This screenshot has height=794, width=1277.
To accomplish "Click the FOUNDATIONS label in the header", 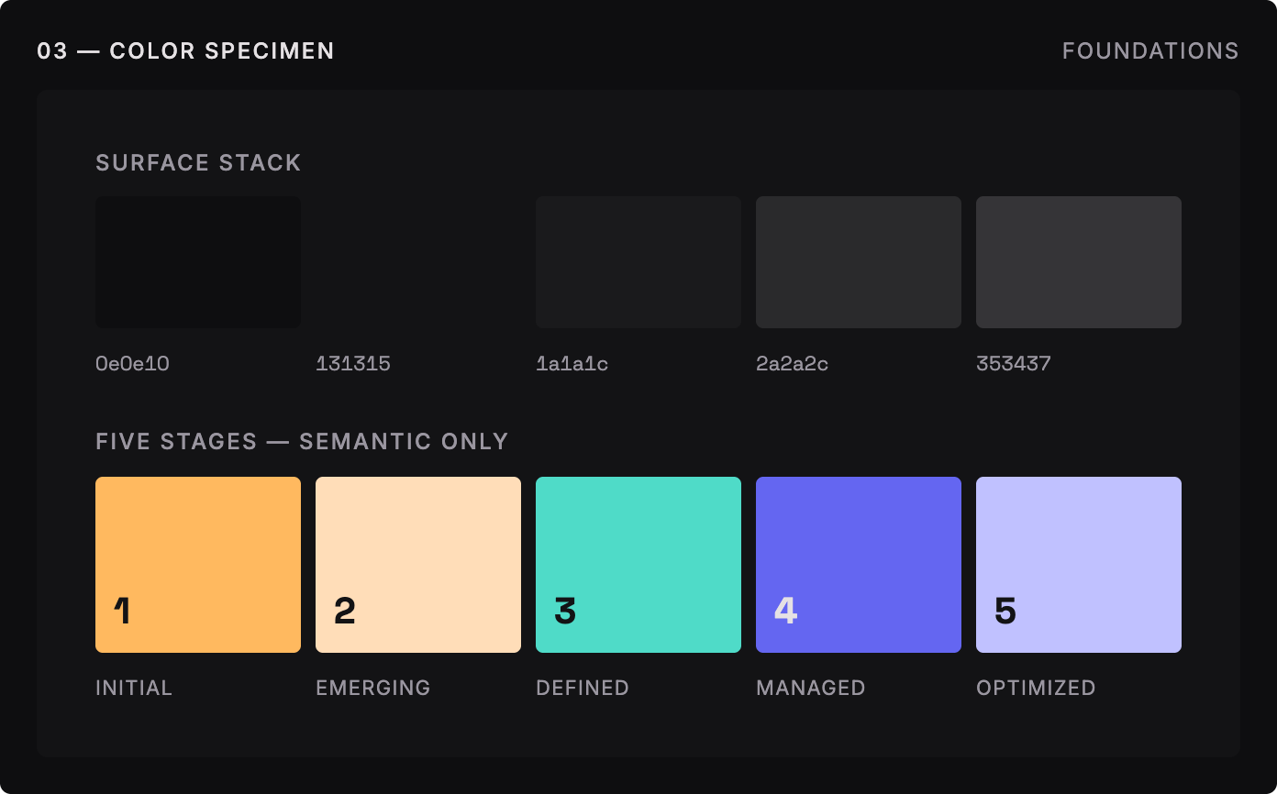I will [x=1150, y=51].
